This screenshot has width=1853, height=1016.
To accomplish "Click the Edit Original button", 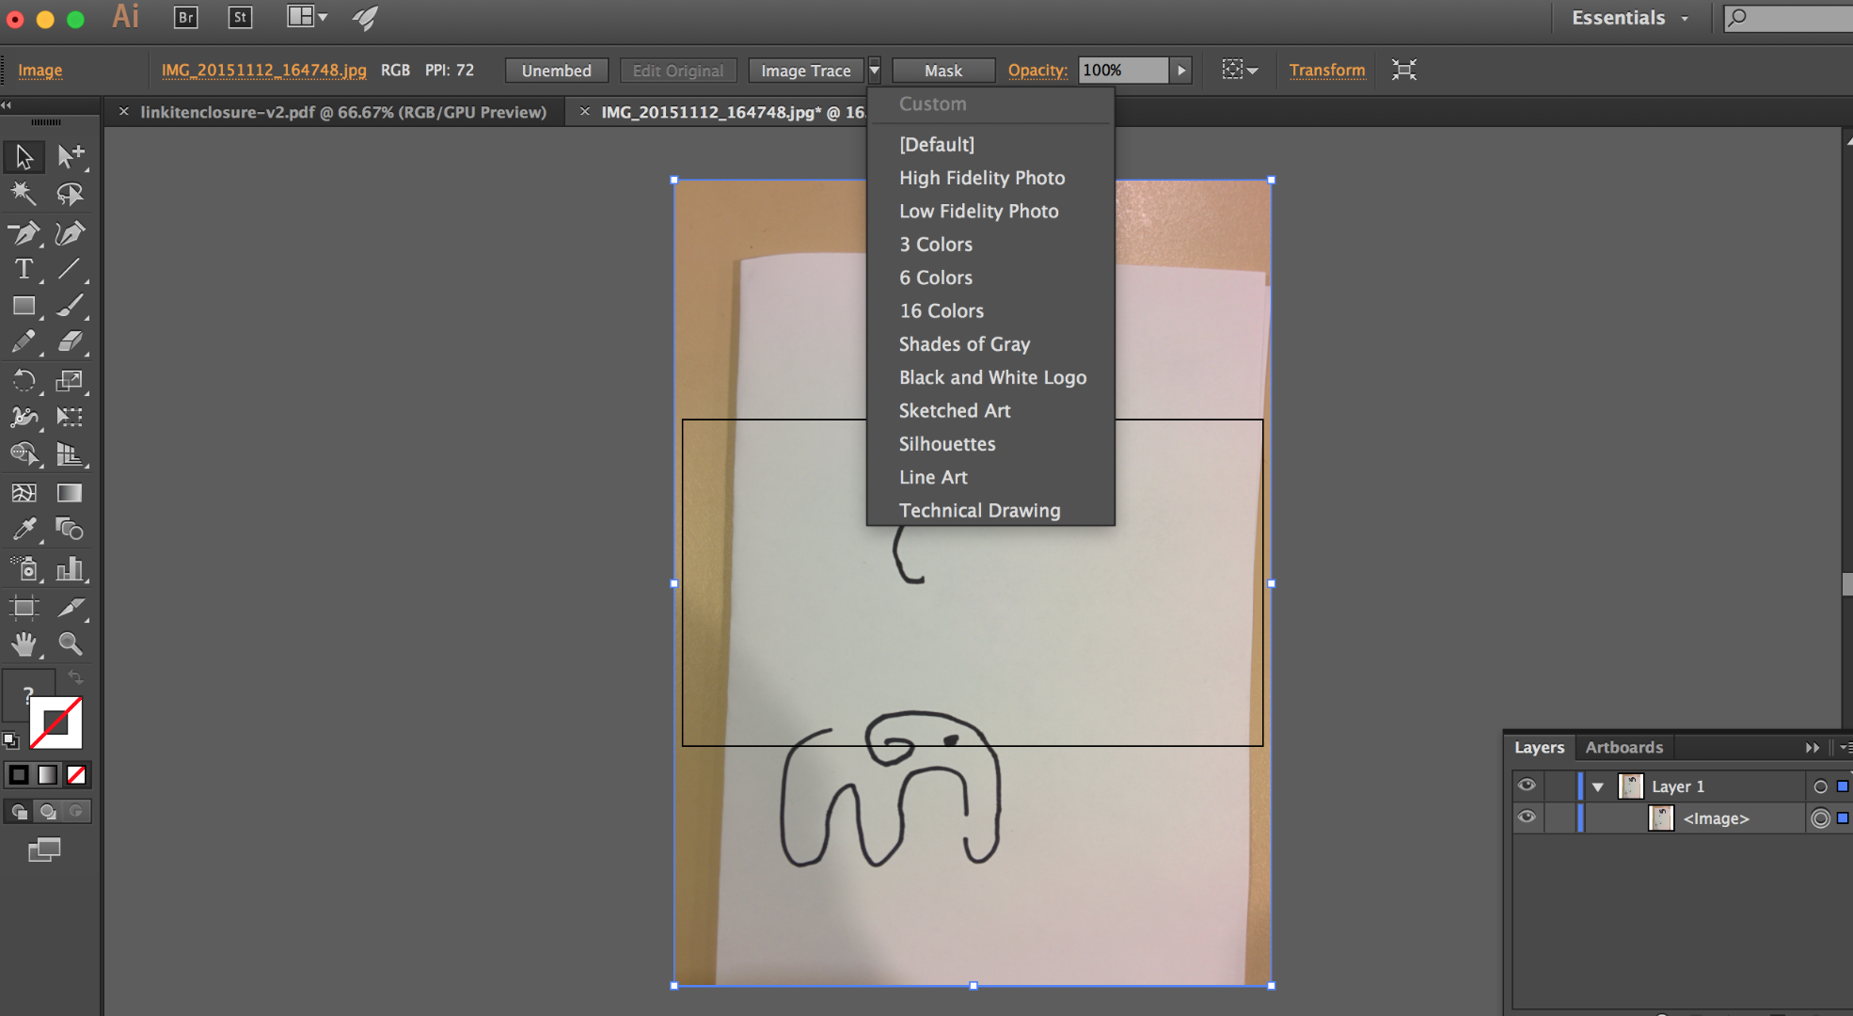I will 675,70.
